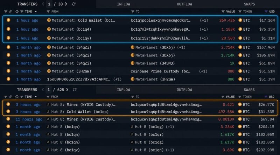
Task: Open MetaPlanet (345MQ) recipient link
Action: tap(155, 63)
